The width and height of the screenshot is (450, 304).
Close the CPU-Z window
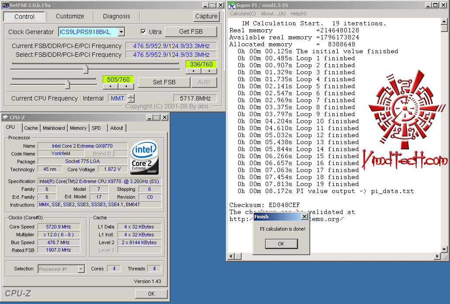(164, 117)
